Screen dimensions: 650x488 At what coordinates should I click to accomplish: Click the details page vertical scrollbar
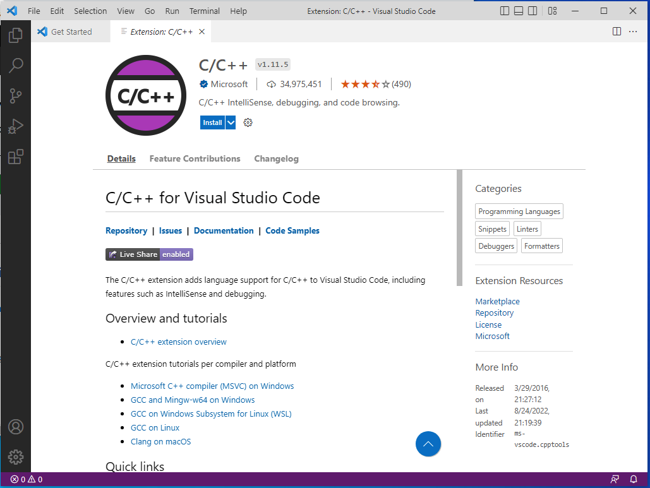[x=459, y=227]
